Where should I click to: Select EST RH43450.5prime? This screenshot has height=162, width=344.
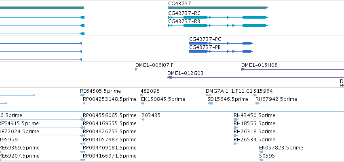pyautogui.click(x=254, y=115)
